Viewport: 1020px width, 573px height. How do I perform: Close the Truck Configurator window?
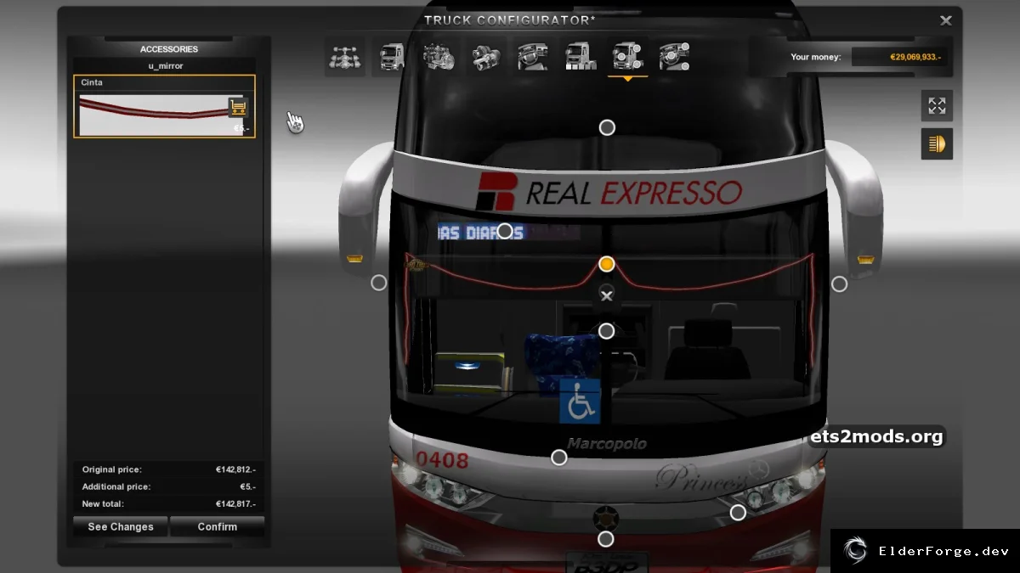coord(946,20)
